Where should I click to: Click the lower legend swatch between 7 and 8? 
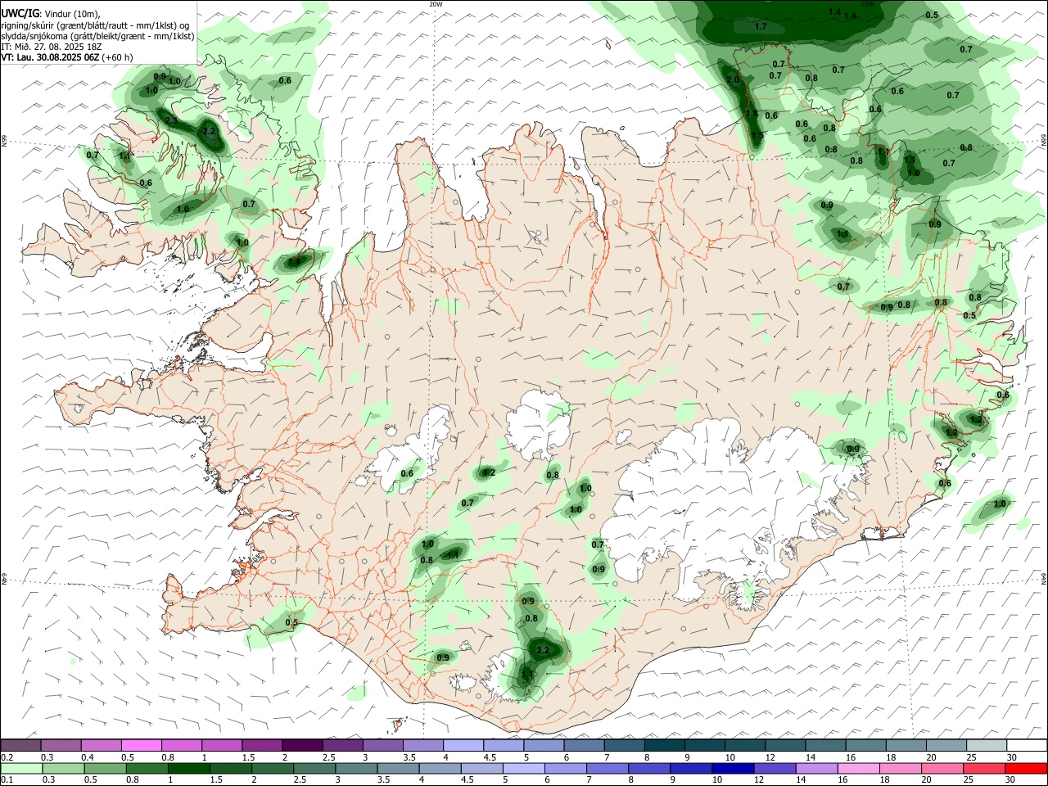[607, 769]
